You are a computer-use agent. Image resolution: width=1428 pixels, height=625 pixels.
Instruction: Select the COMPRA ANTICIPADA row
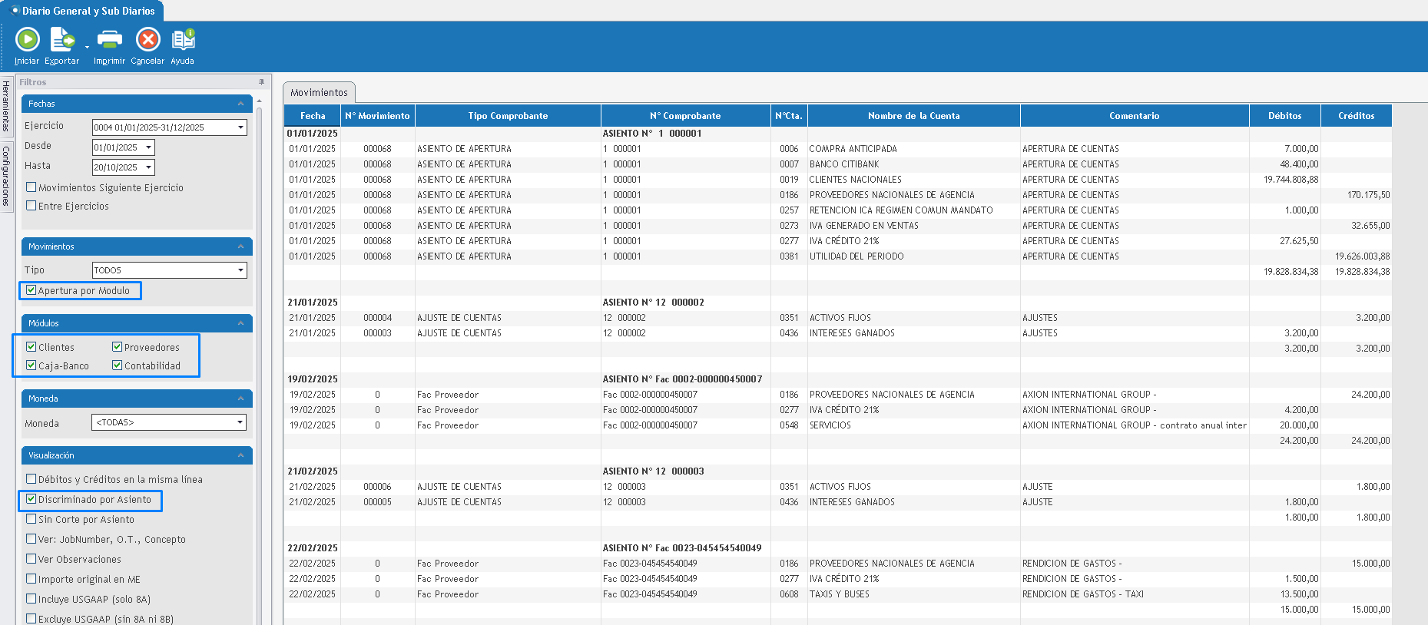(x=837, y=149)
